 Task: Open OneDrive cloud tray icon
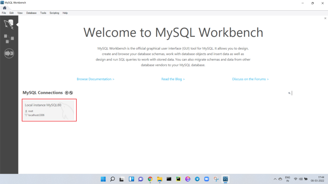280,179
